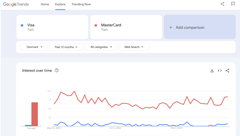
Task: Select the Explore tab
Action: pyautogui.click(x=60, y=4)
